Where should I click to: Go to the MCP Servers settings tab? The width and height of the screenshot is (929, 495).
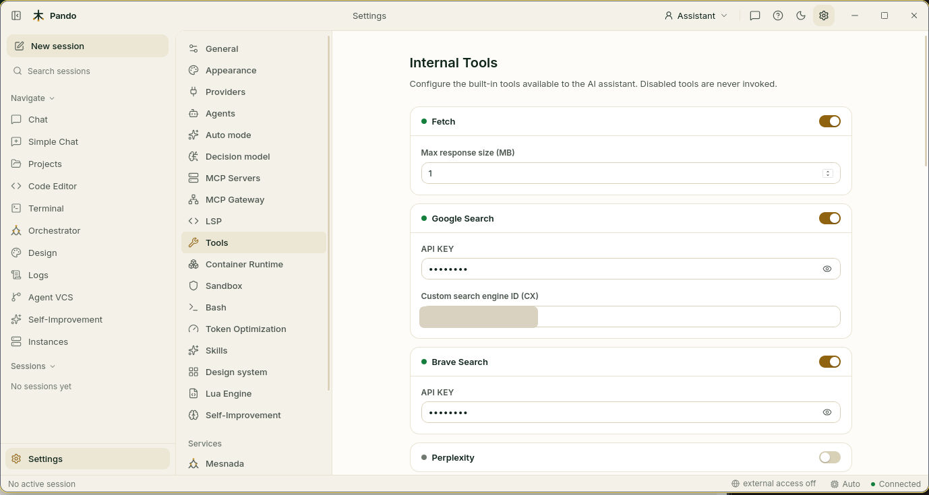pos(253,178)
